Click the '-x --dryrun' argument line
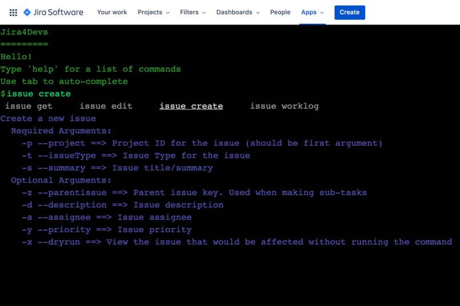 pos(237,242)
